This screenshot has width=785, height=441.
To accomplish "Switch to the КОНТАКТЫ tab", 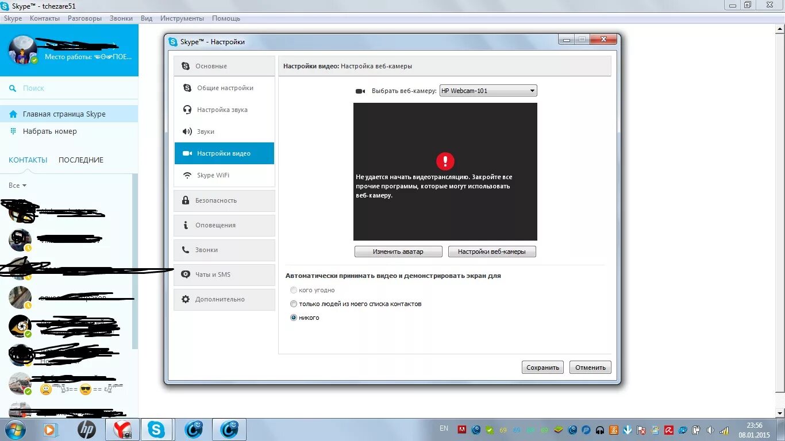I will (x=28, y=160).
